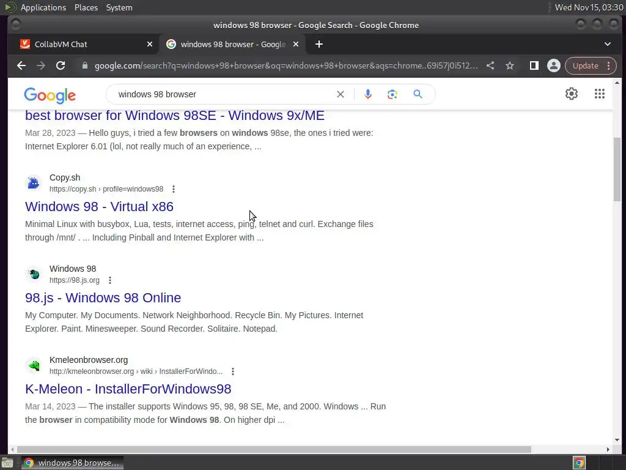Close the CollabVM Chat tab
Screen dimensions: 626x470
(x=150, y=44)
